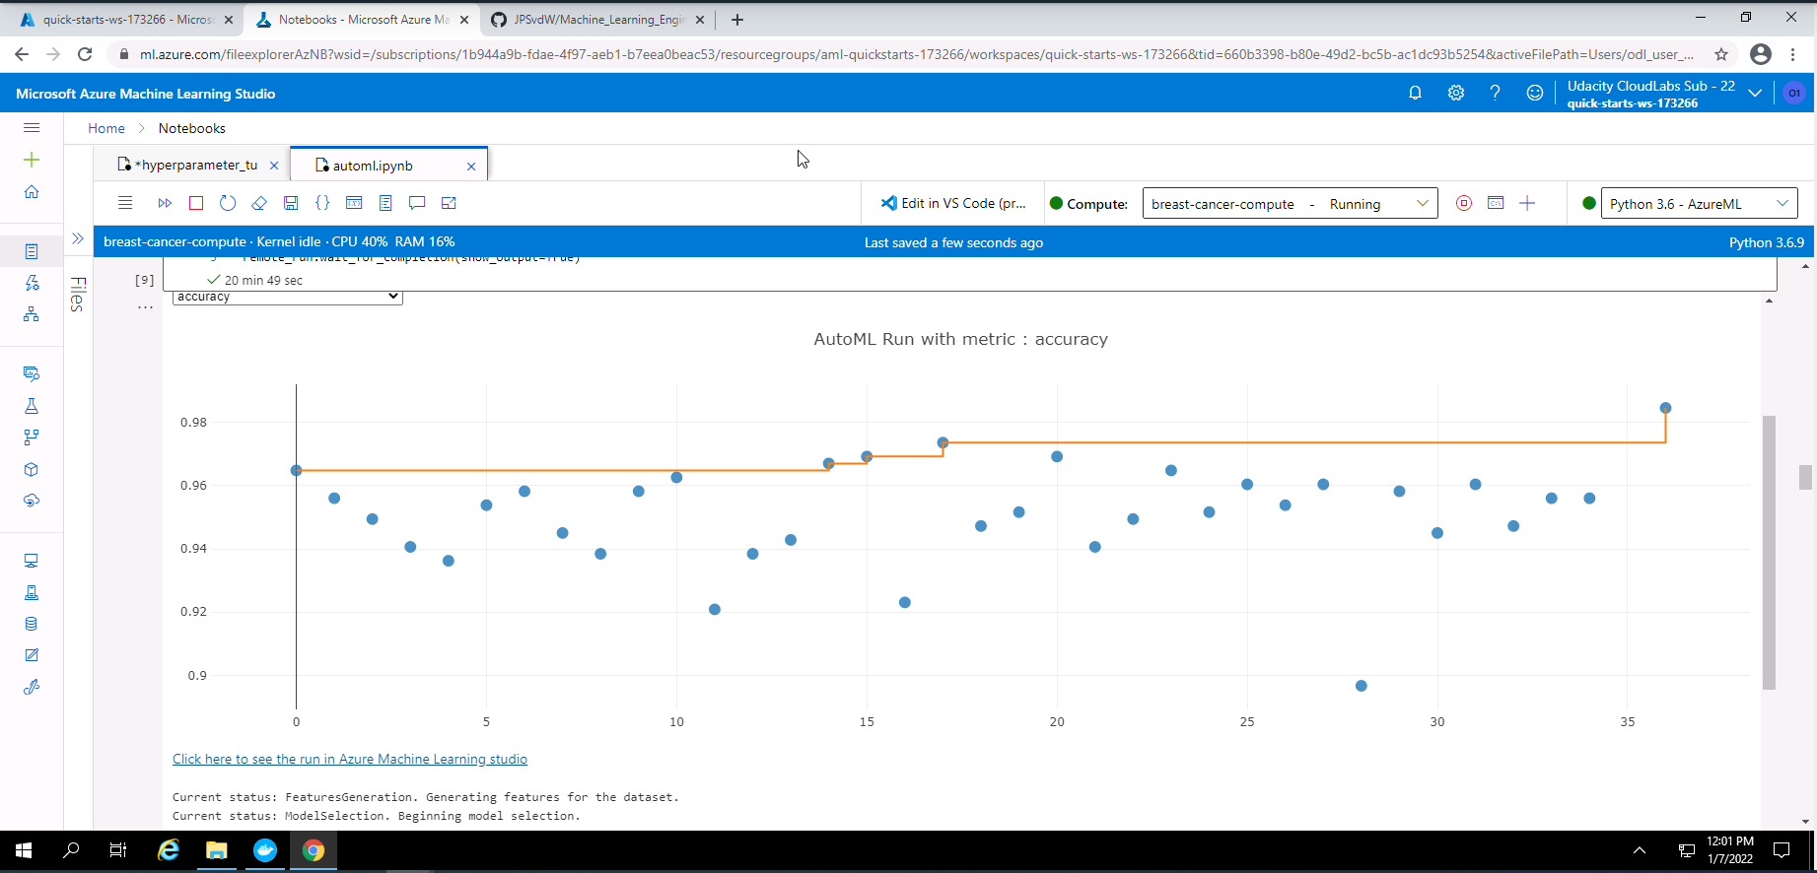Open the Automated ML sidebar icon
Image resolution: width=1817 pixels, height=873 pixels.
point(32,283)
